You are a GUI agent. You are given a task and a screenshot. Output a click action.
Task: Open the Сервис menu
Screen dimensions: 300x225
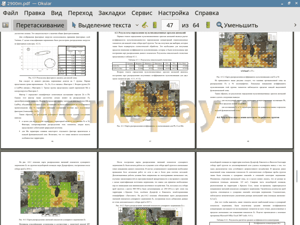(x=142, y=13)
